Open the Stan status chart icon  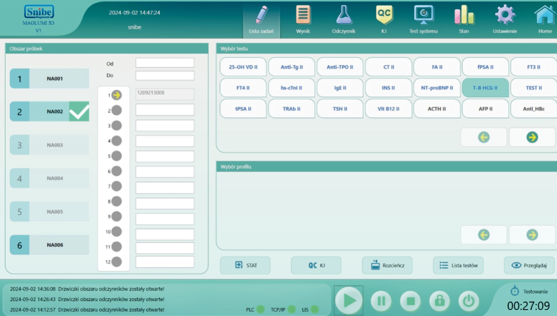(464, 15)
